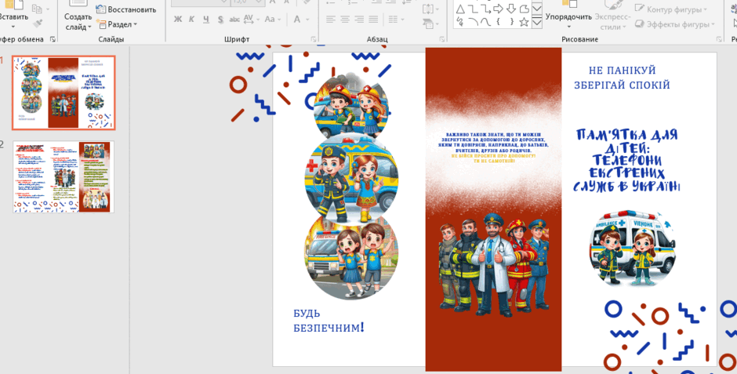
Task: Select slide 1 thumbnail
Action: [64, 93]
